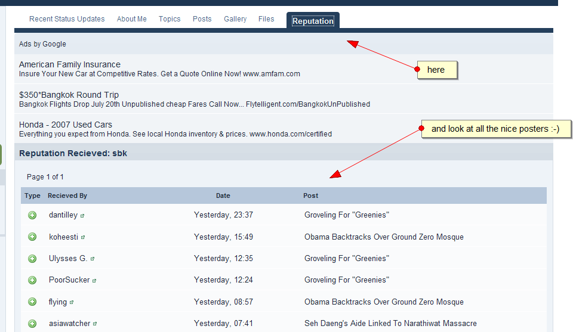Open the Seh Daeng's Aide post
The width and height of the screenshot is (573, 332).
[x=390, y=324]
